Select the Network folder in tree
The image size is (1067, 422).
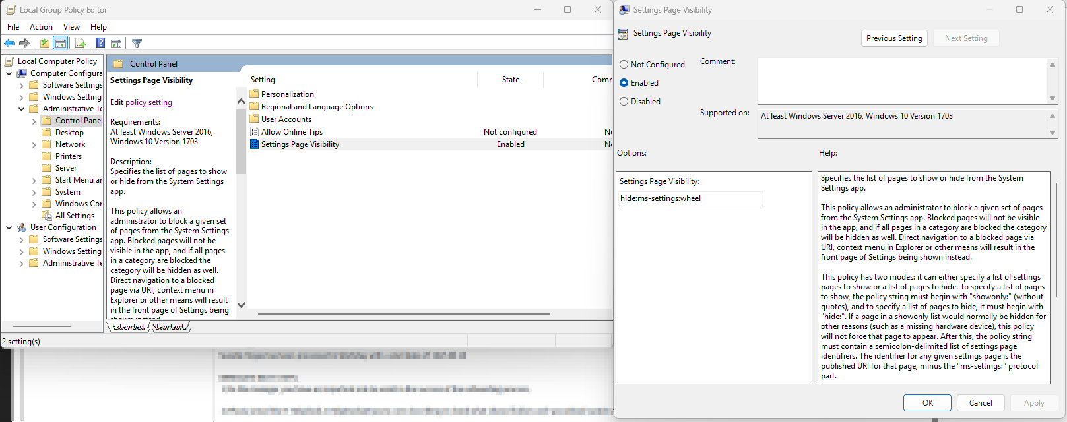click(70, 144)
